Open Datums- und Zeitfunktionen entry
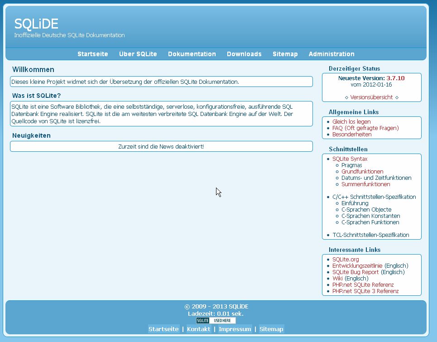Screen dimensions: 437x342 pos(376,178)
